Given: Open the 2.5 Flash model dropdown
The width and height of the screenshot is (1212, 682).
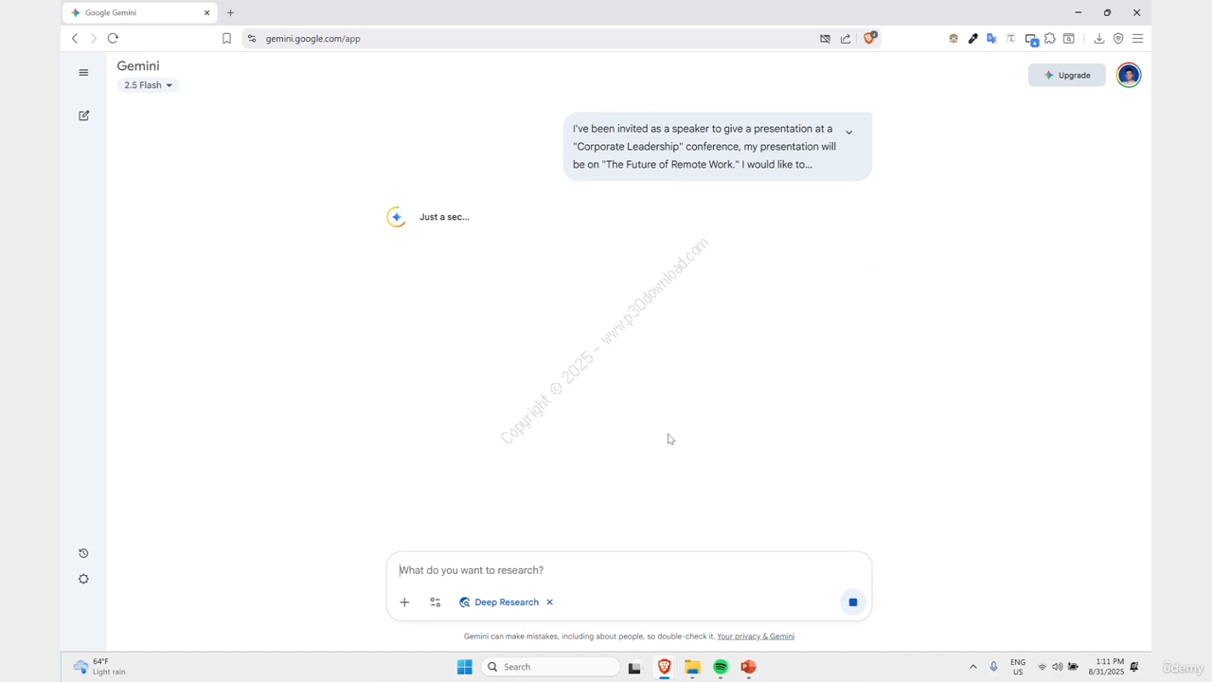Looking at the screenshot, I should tap(148, 85).
